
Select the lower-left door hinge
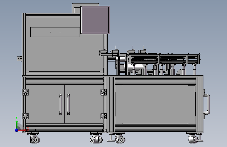tap(25, 116)
